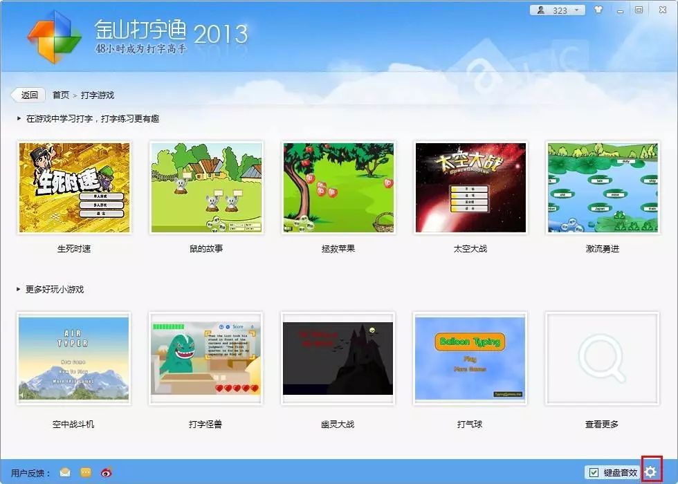Expand the 更多好玩小游戏 section triangle
Screen dimensions: 678x484
pos(19,289)
